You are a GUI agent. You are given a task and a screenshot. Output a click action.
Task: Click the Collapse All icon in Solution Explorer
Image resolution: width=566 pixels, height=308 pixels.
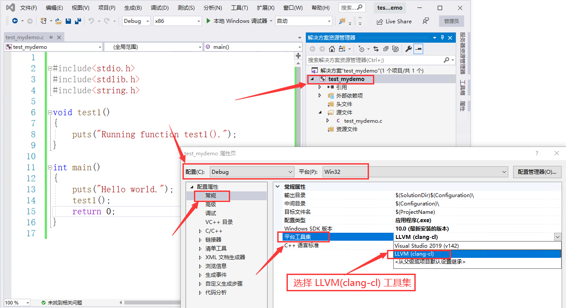click(x=386, y=49)
